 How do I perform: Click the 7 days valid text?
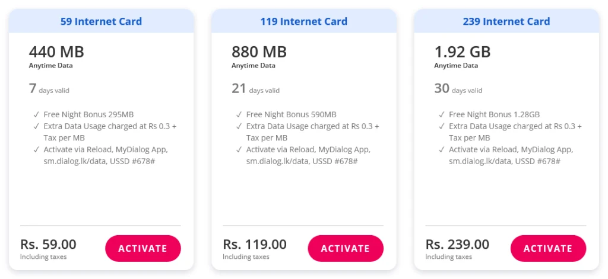tap(49, 89)
